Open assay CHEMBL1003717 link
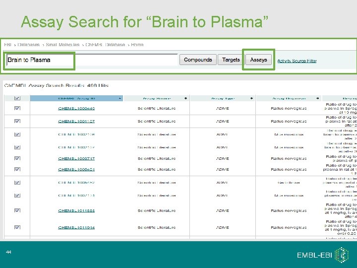 [76, 159]
